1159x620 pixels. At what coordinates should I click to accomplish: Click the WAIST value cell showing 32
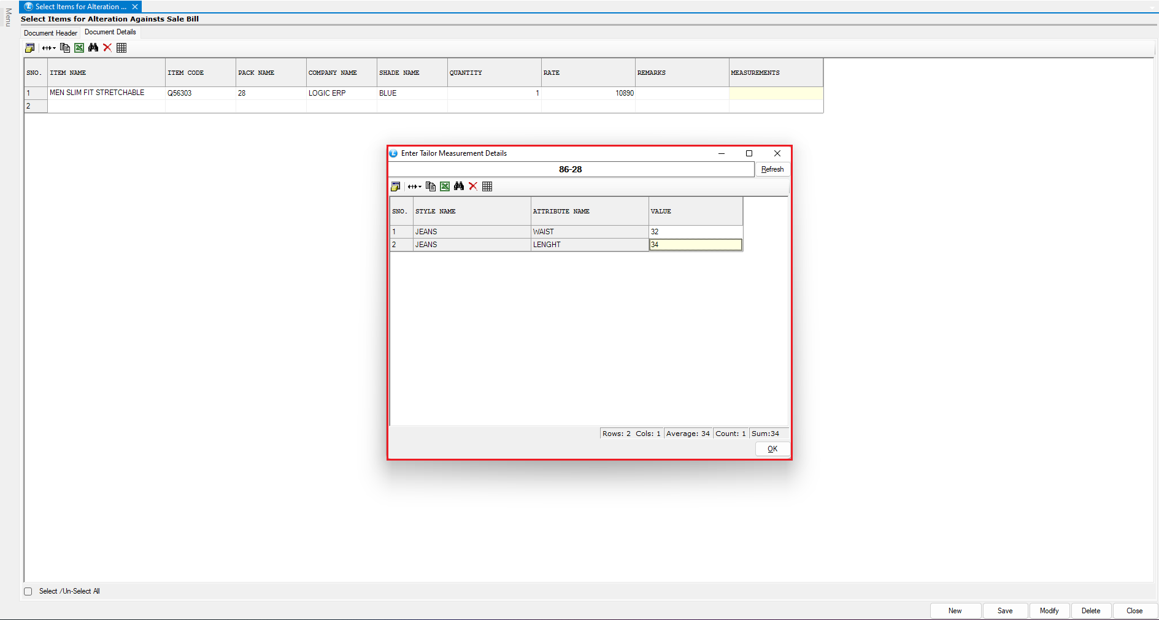tap(695, 232)
